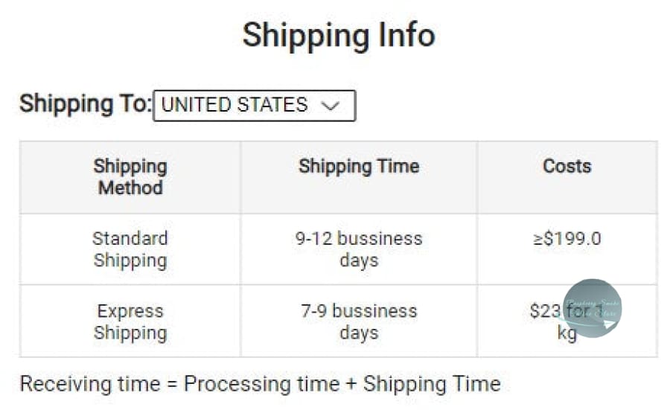Click the $23 express cost text
Image resolution: width=670 pixels, height=410 pixels.
click(545, 311)
